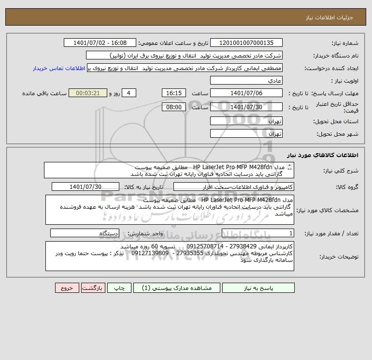The height and width of the screenshot is (360, 372).
Task: Click the announcement date field 1401/07/02 - 16:08
Action: (x=100, y=43)
